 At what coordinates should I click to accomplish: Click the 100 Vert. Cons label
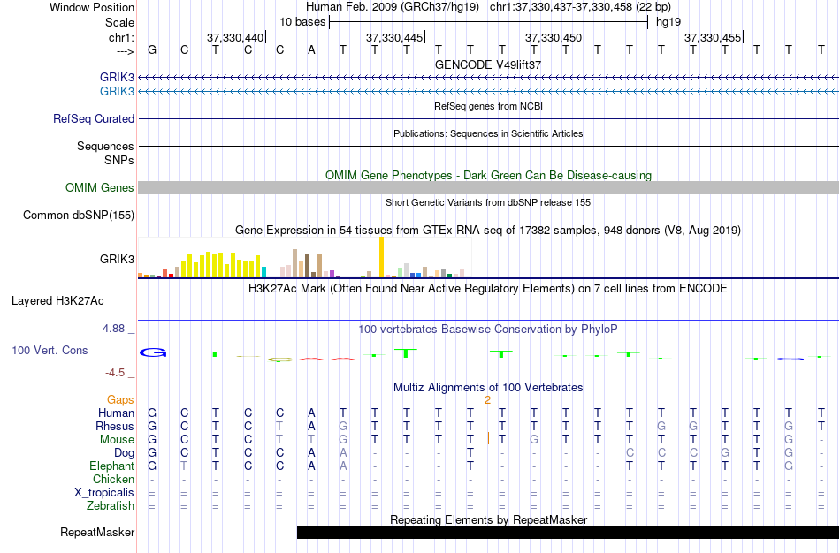point(50,350)
